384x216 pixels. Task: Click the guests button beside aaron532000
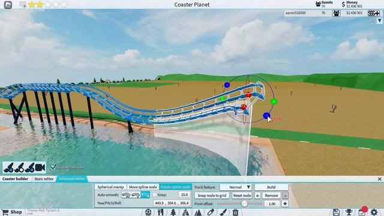(336, 13)
